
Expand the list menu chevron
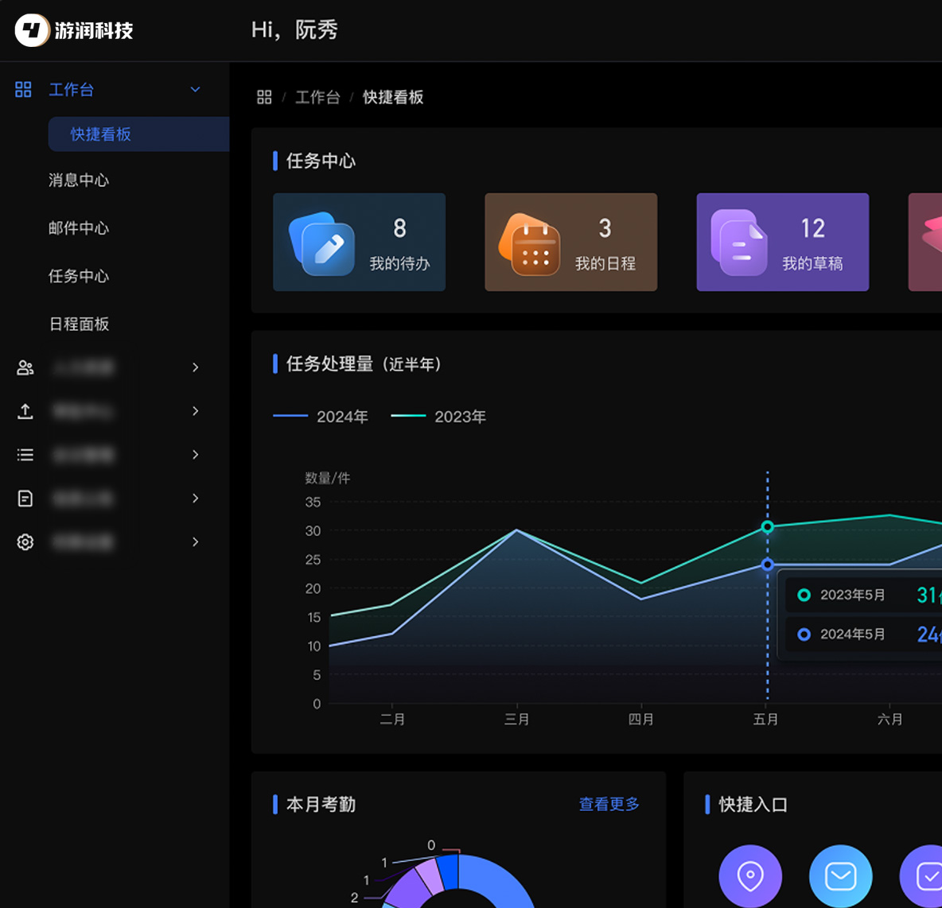tap(195, 455)
